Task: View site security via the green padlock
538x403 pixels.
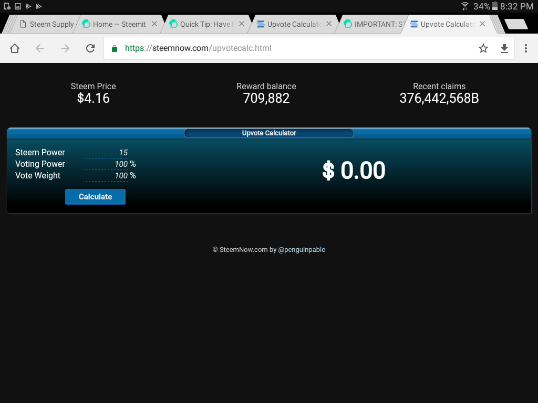Action: pos(115,49)
